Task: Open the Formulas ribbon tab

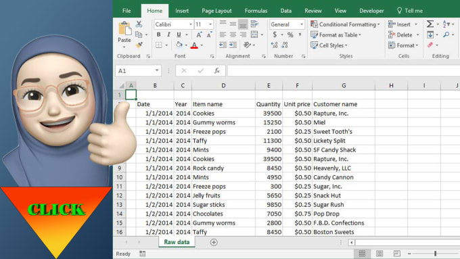Action: (x=256, y=11)
